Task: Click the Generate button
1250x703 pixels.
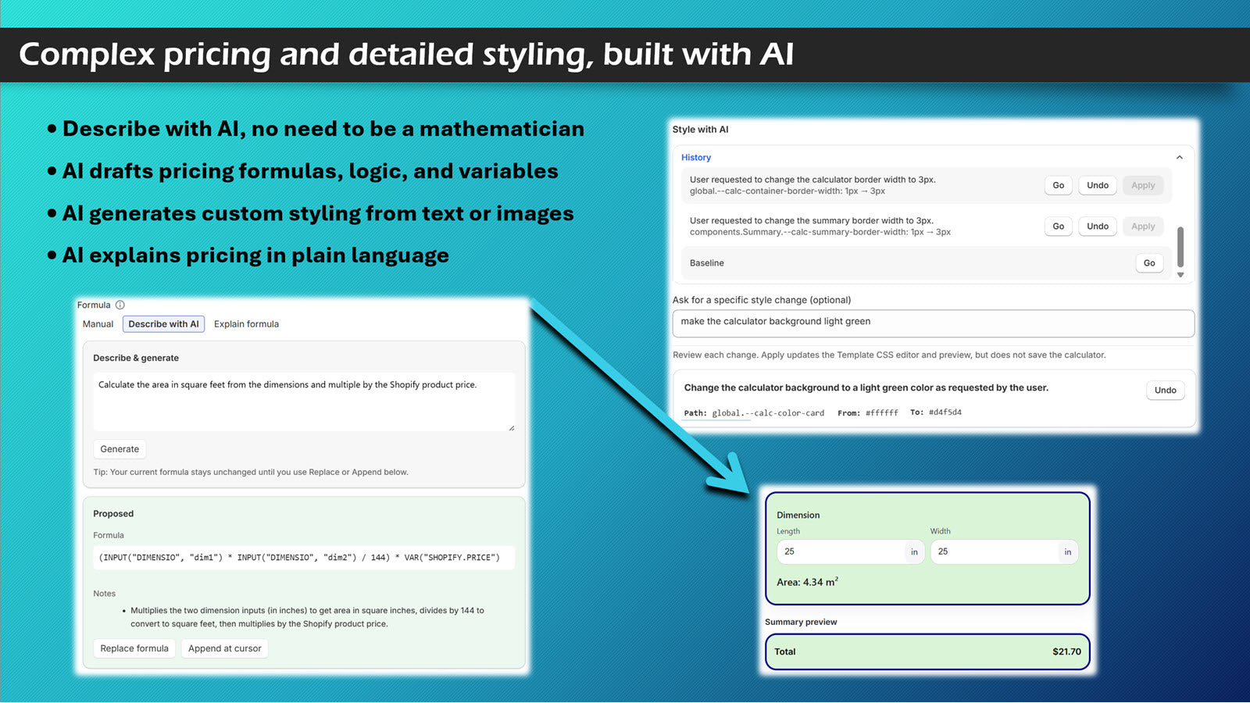Action: point(119,448)
